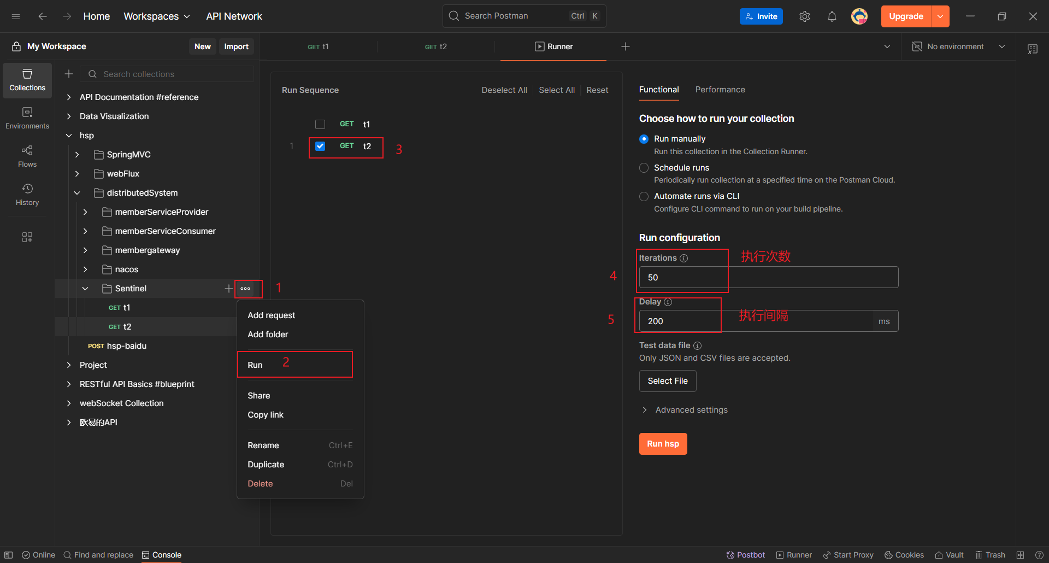
Task: Select the Schedule runs radio option
Action: pyautogui.click(x=644, y=168)
